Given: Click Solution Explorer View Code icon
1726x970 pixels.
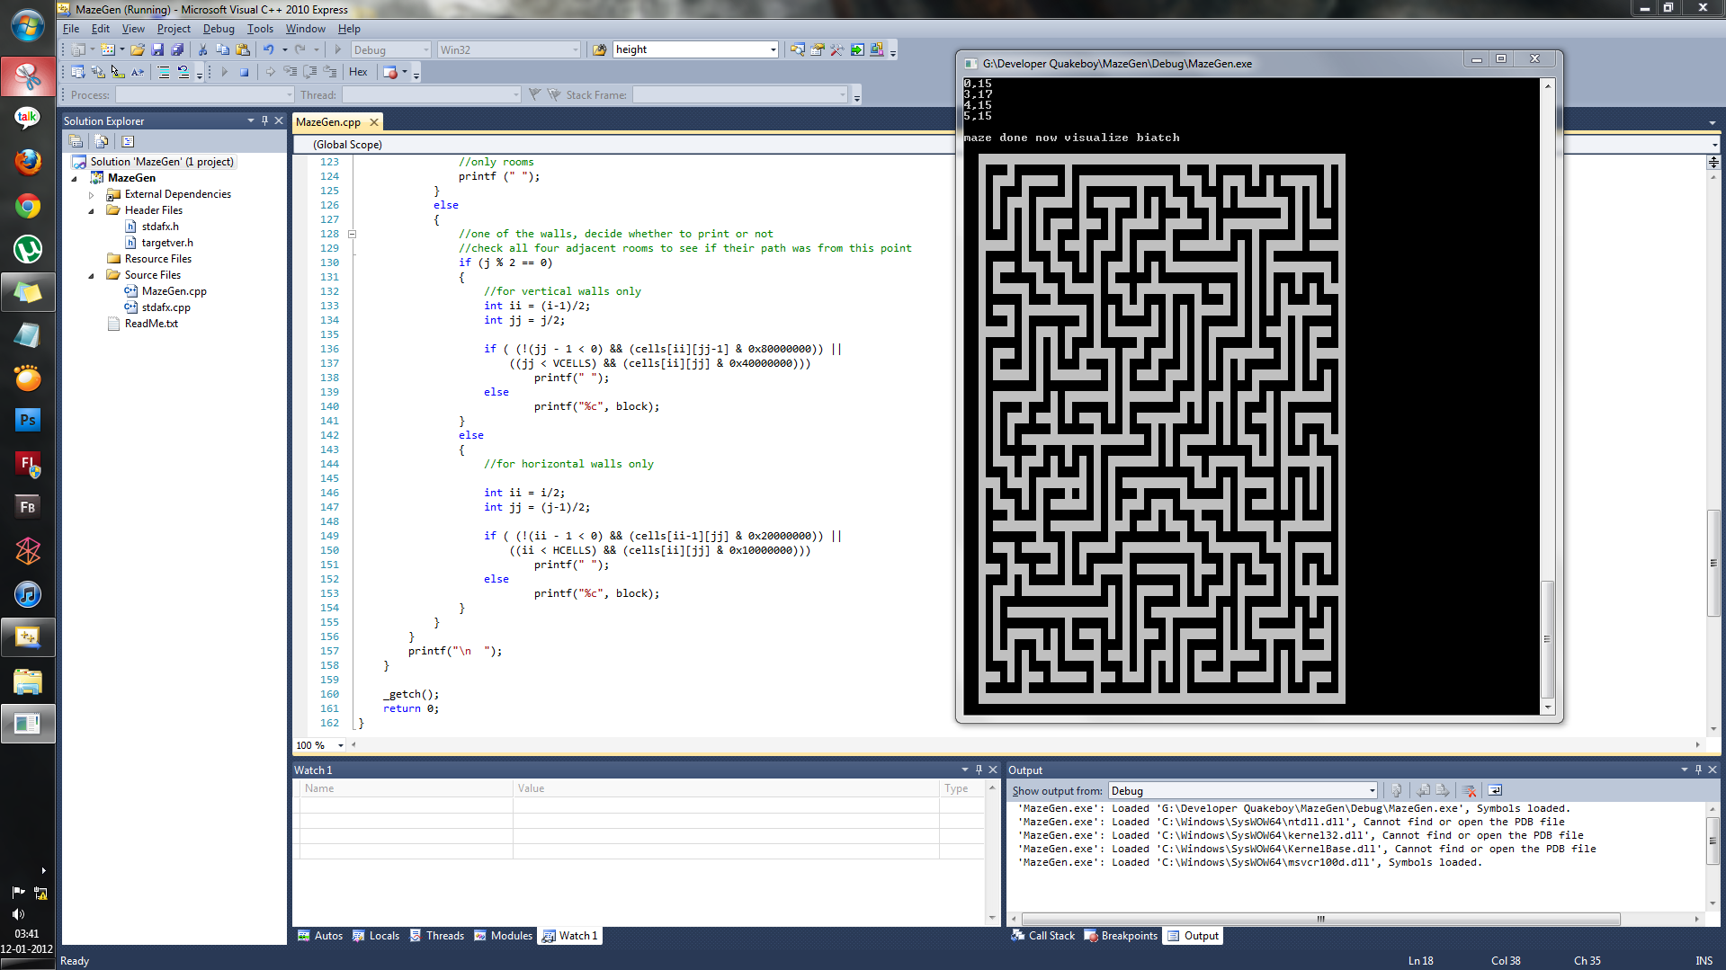Looking at the screenshot, I should pyautogui.click(x=128, y=141).
